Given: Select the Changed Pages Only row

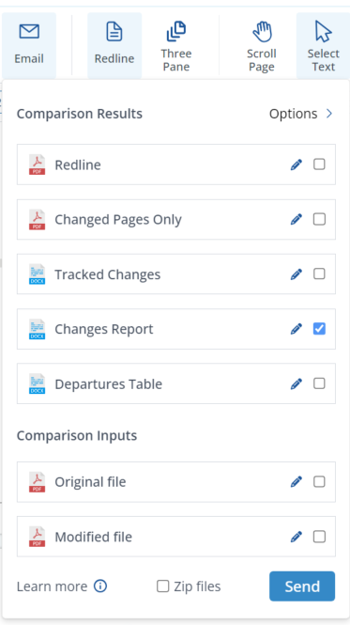Looking at the screenshot, I should pos(176,219).
